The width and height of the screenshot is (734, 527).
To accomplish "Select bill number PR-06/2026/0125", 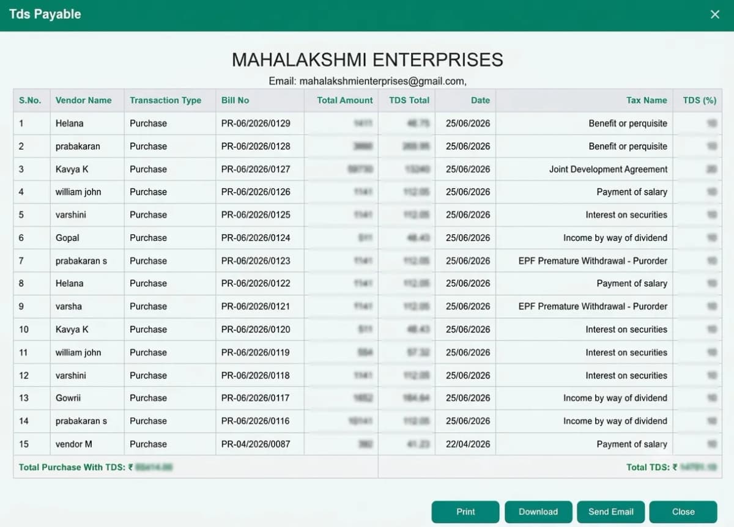I will [256, 215].
